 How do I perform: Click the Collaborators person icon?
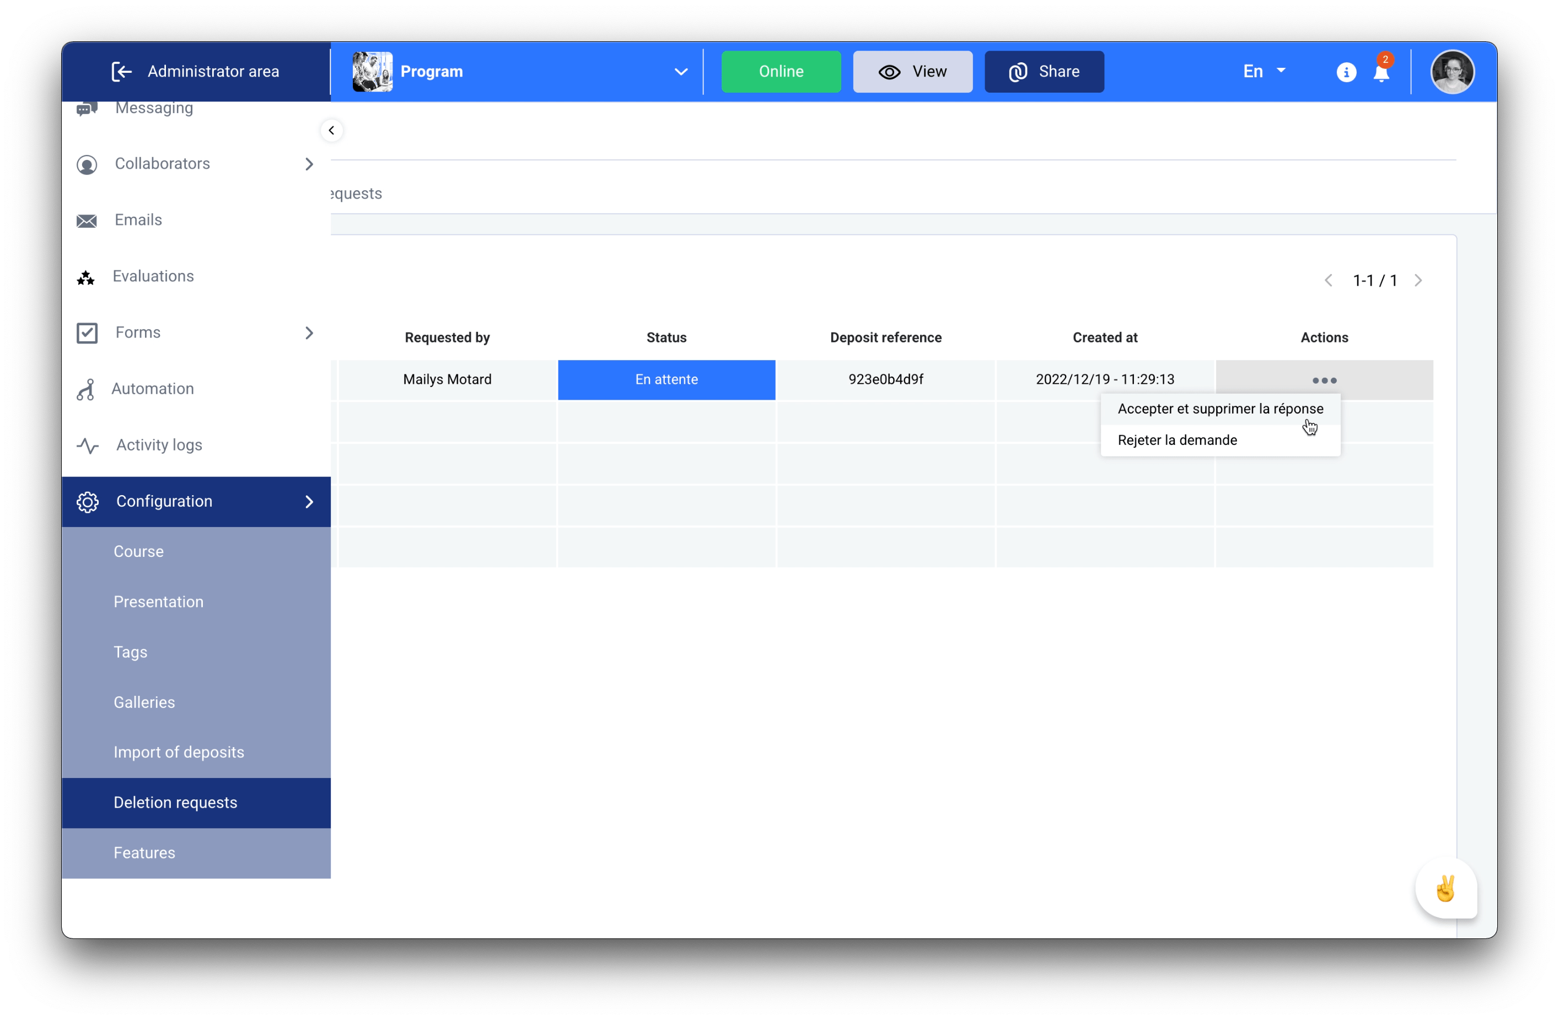pyautogui.click(x=87, y=164)
